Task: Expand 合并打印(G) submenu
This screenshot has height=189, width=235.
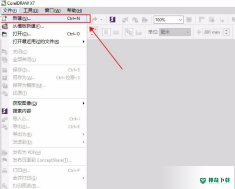Action: (x=44, y=178)
